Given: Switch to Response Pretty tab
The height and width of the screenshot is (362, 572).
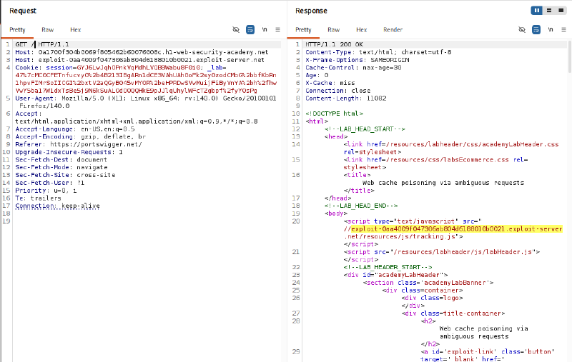Looking at the screenshot, I should [x=303, y=30].
